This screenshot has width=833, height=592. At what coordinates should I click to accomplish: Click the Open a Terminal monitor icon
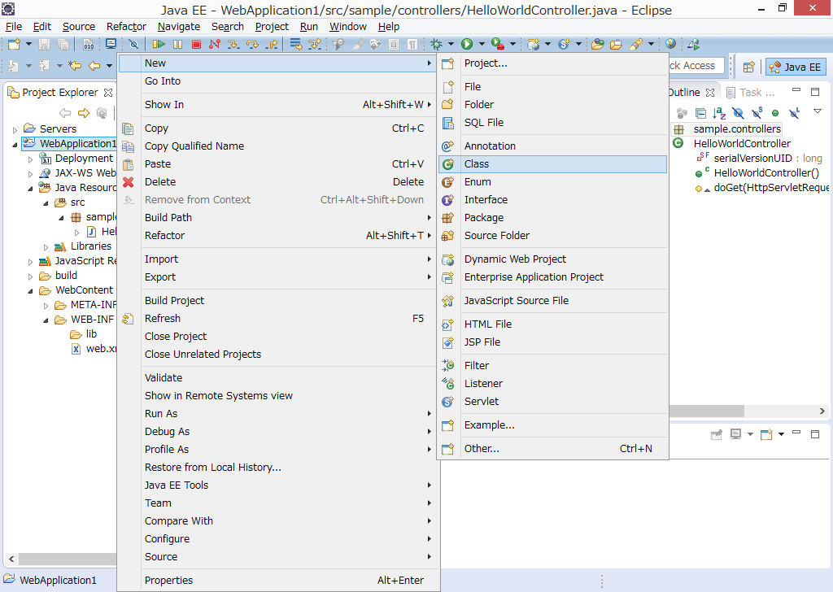coord(111,44)
